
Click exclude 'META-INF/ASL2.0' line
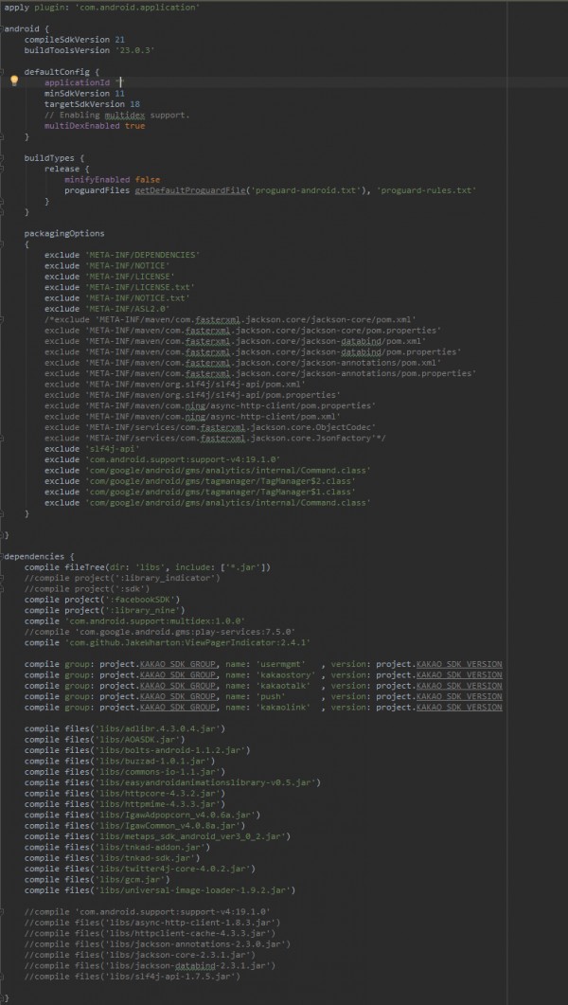coord(107,309)
